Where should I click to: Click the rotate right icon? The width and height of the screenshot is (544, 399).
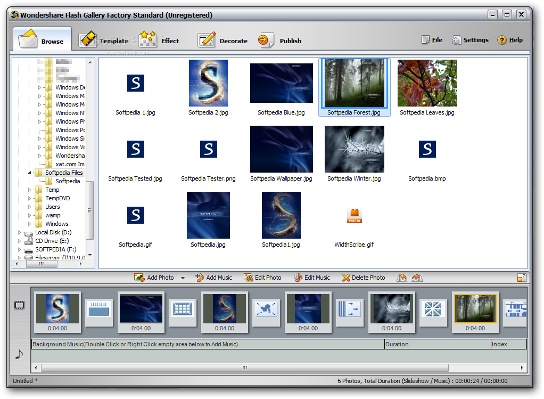[x=417, y=278]
